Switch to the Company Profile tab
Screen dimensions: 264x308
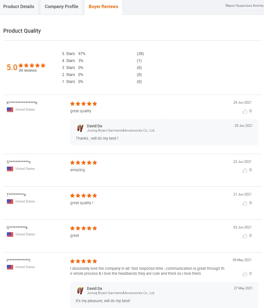[x=61, y=7]
